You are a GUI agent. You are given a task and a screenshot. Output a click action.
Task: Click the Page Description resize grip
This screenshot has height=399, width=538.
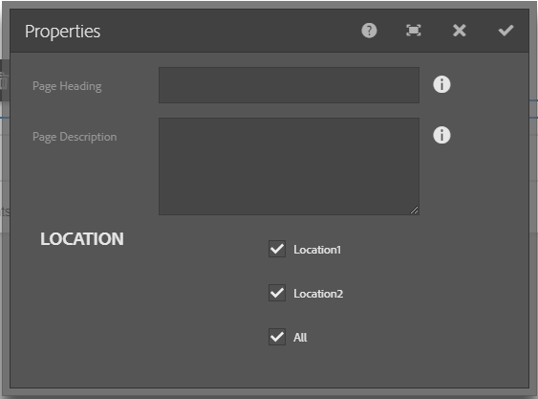414,211
